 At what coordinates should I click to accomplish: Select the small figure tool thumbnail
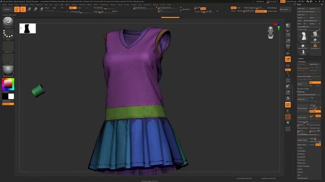(x=303, y=52)
